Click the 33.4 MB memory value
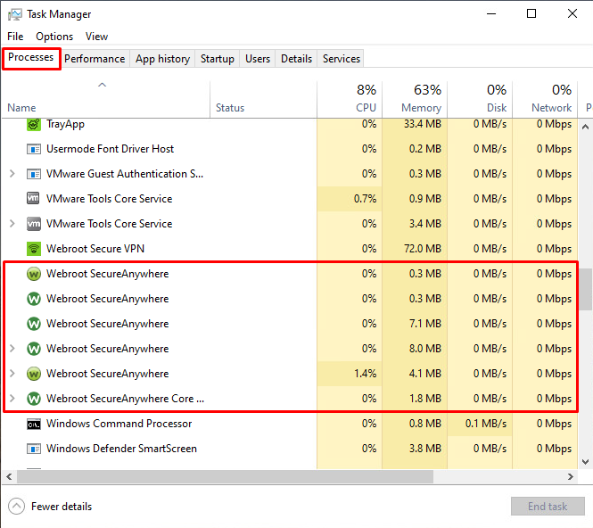 423,124
